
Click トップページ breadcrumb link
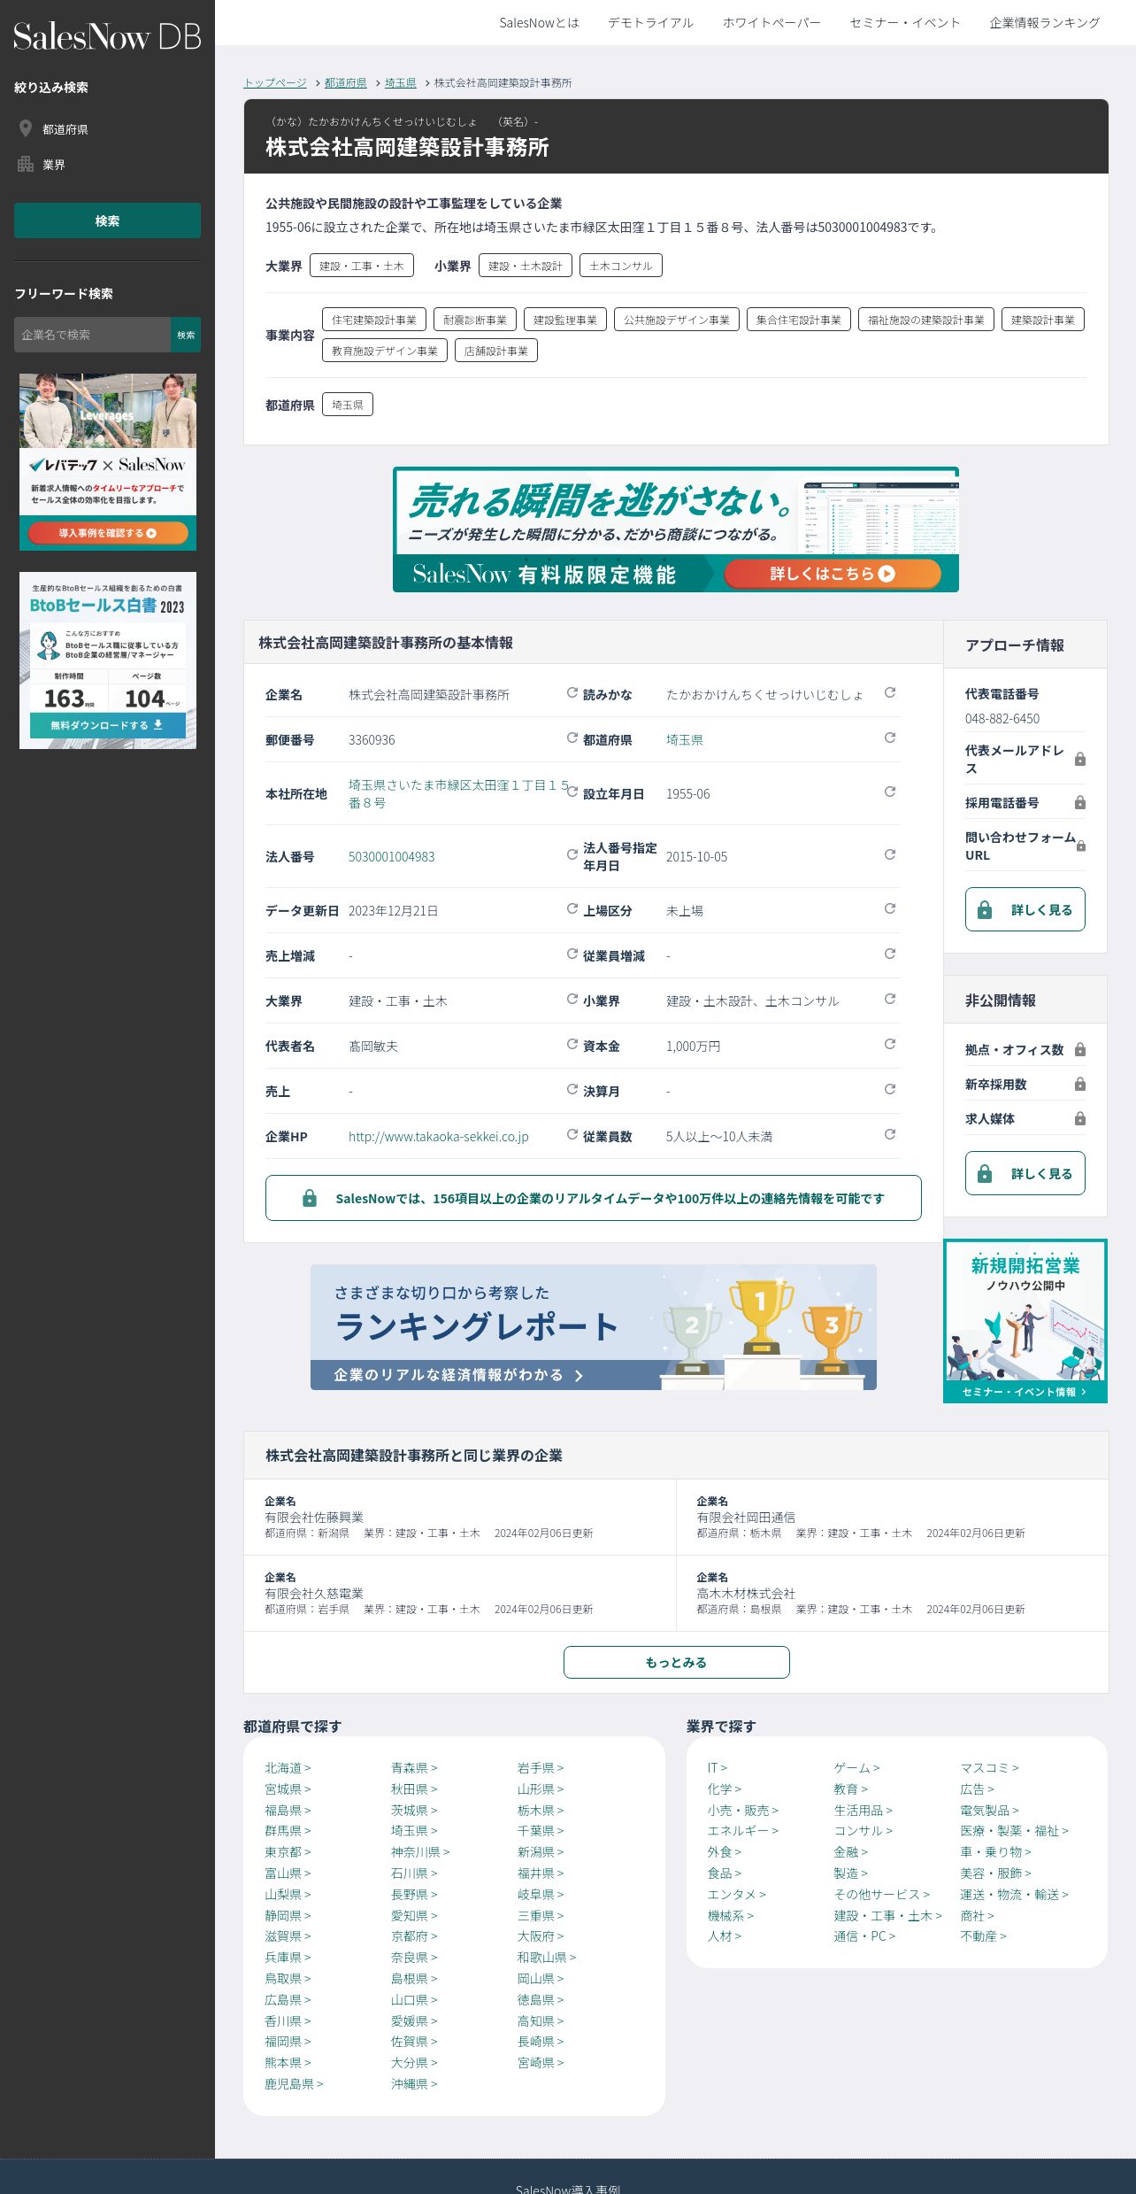click(275, 82)
